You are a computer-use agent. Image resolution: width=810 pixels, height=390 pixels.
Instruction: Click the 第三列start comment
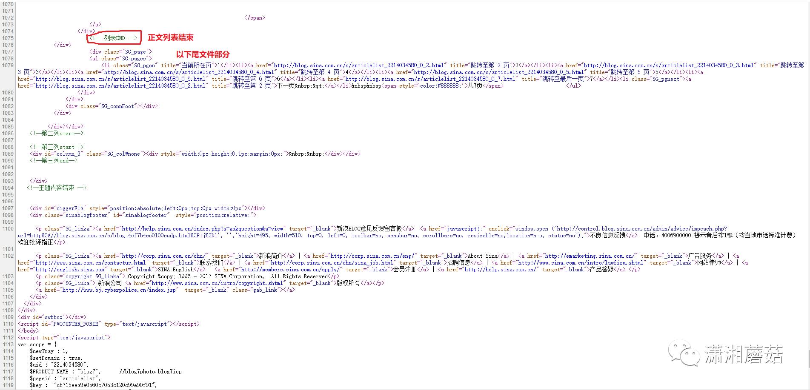[57, 147]
